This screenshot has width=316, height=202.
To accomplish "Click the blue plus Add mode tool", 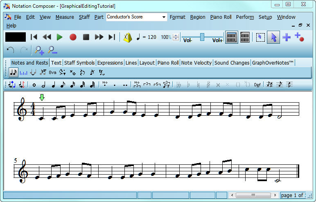I will [287, 37].
